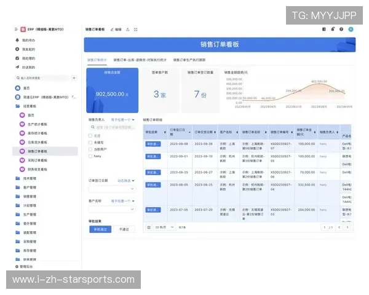Screen dimensions: 369x295
Task: Click the share/export icon in top toolbar
Action: (x=127, y=29)
